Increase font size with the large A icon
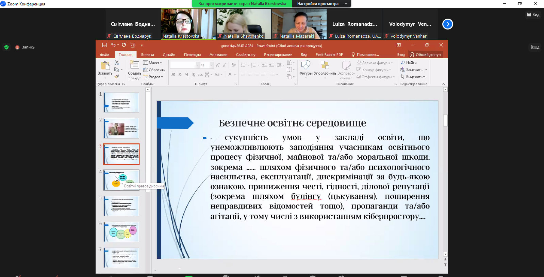The width and height of the screenshot is (544, 277). (218, 65)
